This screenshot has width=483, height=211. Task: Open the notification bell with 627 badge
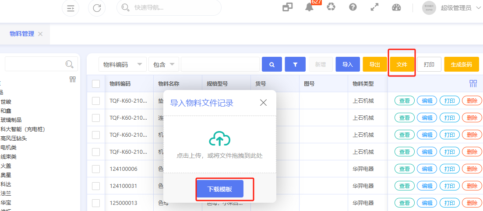point(310,7)
